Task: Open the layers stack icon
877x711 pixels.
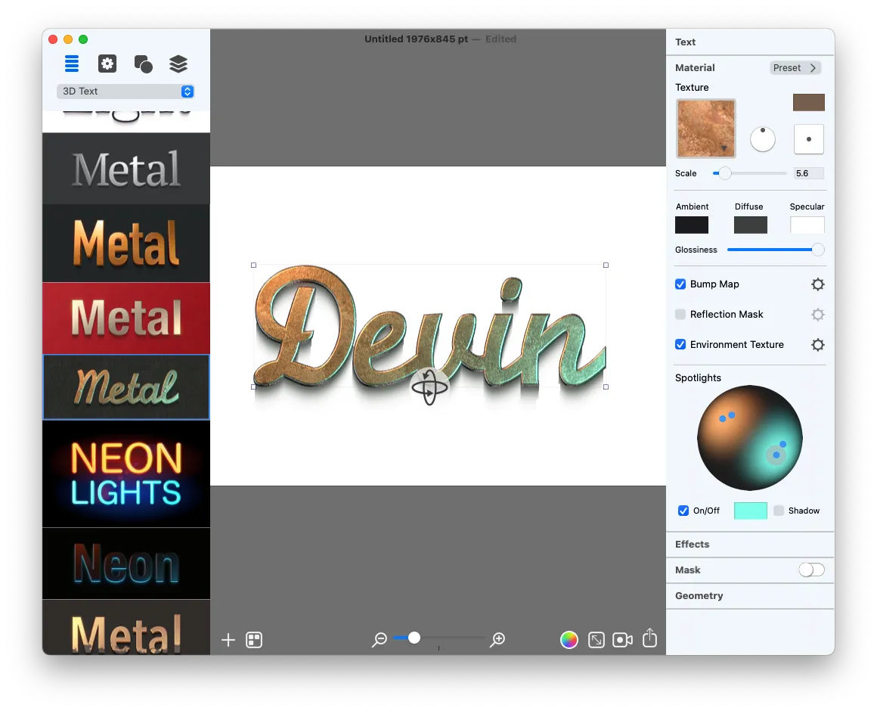Action: (x=178, y=64)
